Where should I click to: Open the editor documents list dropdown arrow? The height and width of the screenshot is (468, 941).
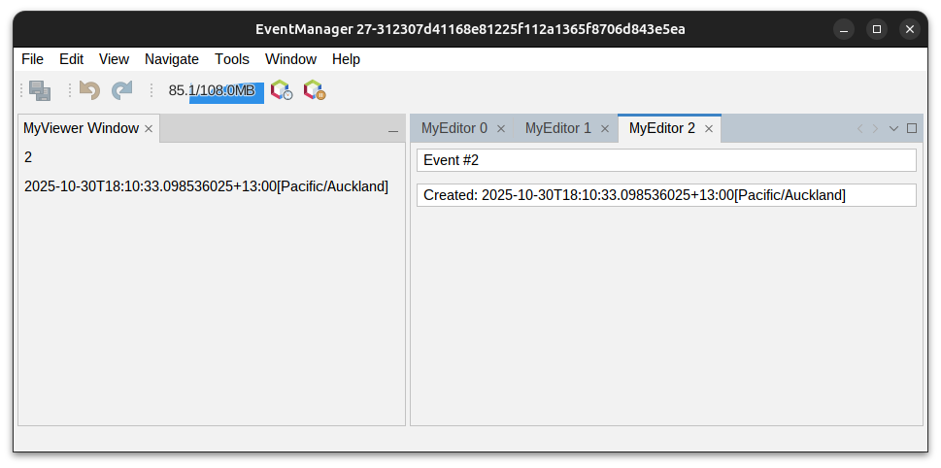coord(893,128)
